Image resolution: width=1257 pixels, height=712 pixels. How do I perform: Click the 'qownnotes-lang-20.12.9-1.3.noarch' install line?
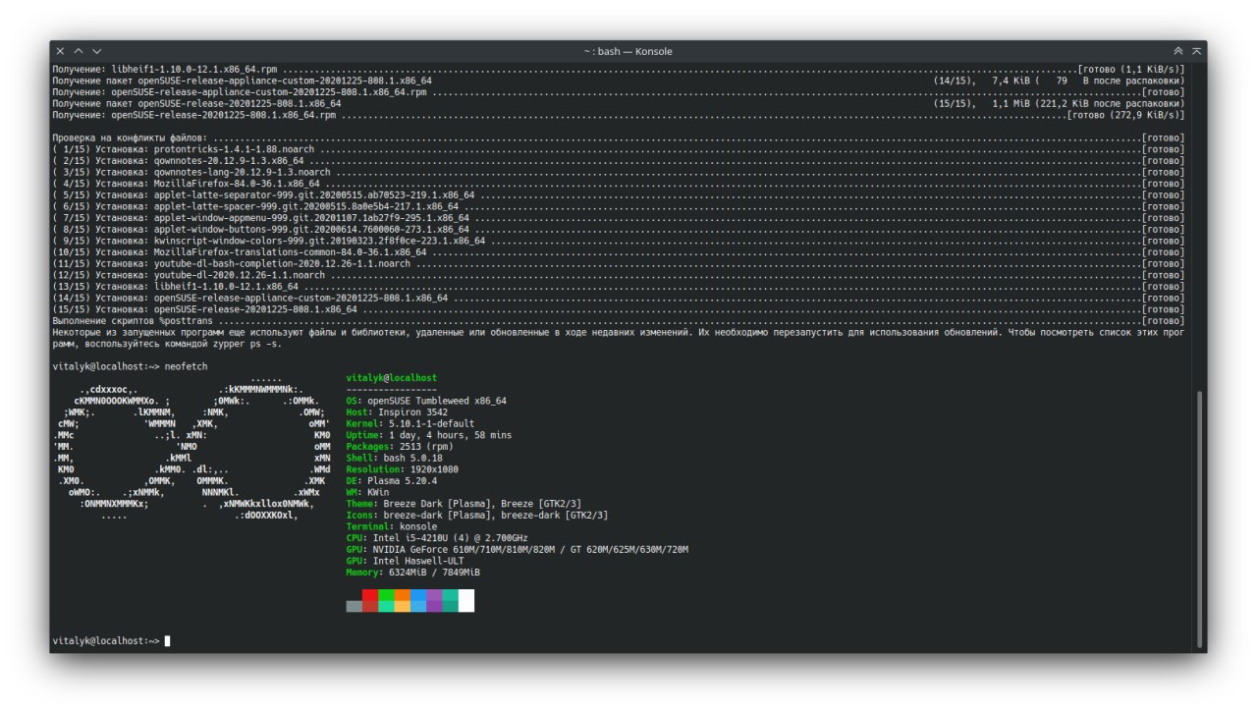pos(619,172)
